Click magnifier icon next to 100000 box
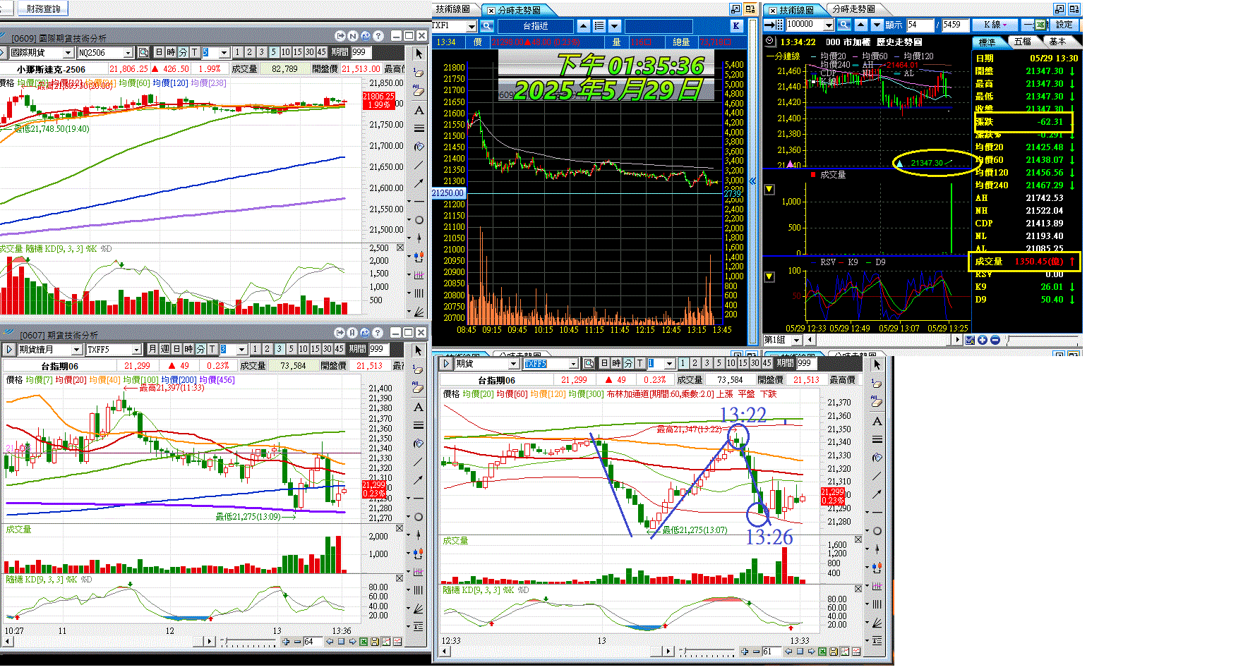The width and height of the screenshot is (1255, 672). coord(845,25)
